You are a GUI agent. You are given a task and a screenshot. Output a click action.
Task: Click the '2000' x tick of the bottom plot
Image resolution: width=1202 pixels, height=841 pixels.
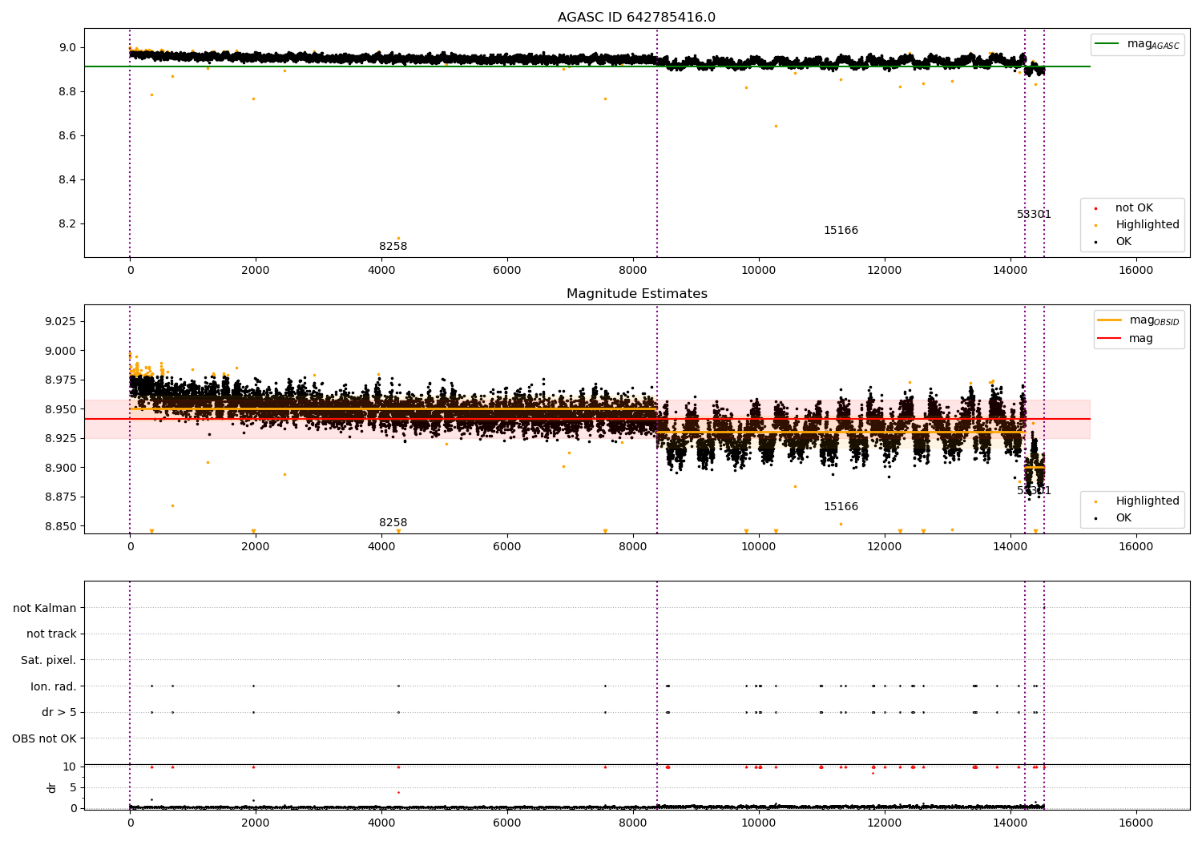tap(256, 823)
